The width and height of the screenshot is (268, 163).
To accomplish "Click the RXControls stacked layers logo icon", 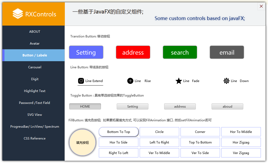I will (x=18, y=14).
